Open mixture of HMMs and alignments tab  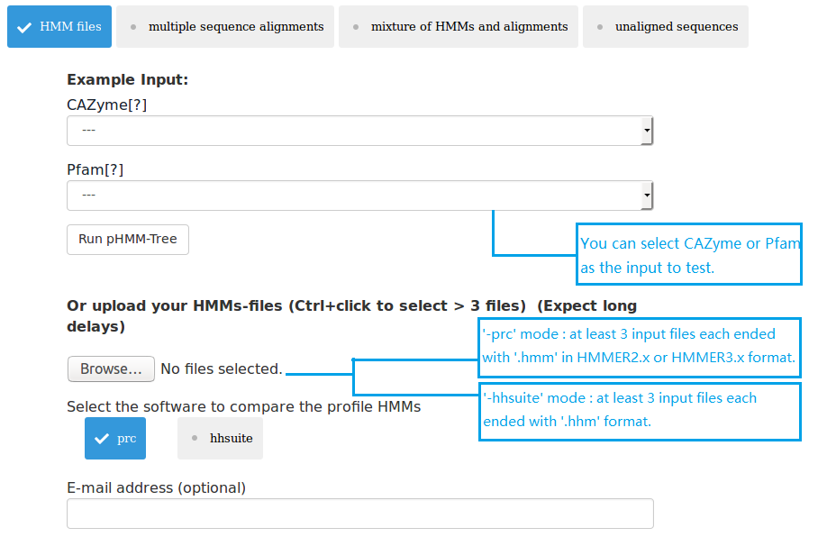point(459,27)
